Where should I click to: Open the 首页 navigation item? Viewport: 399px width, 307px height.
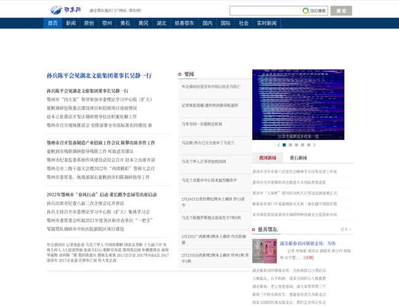[x=53, y=23]
